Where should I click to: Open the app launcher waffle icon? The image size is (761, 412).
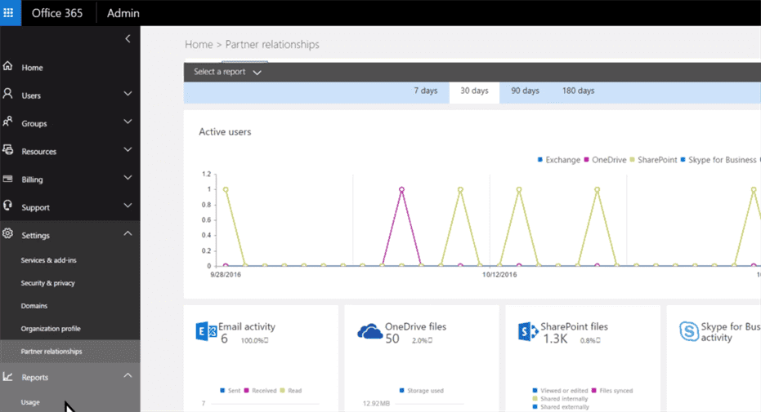(x=8, y=12)
